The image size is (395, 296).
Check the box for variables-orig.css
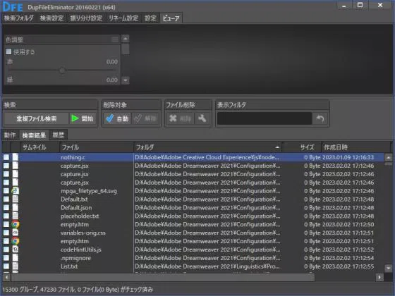6,233
